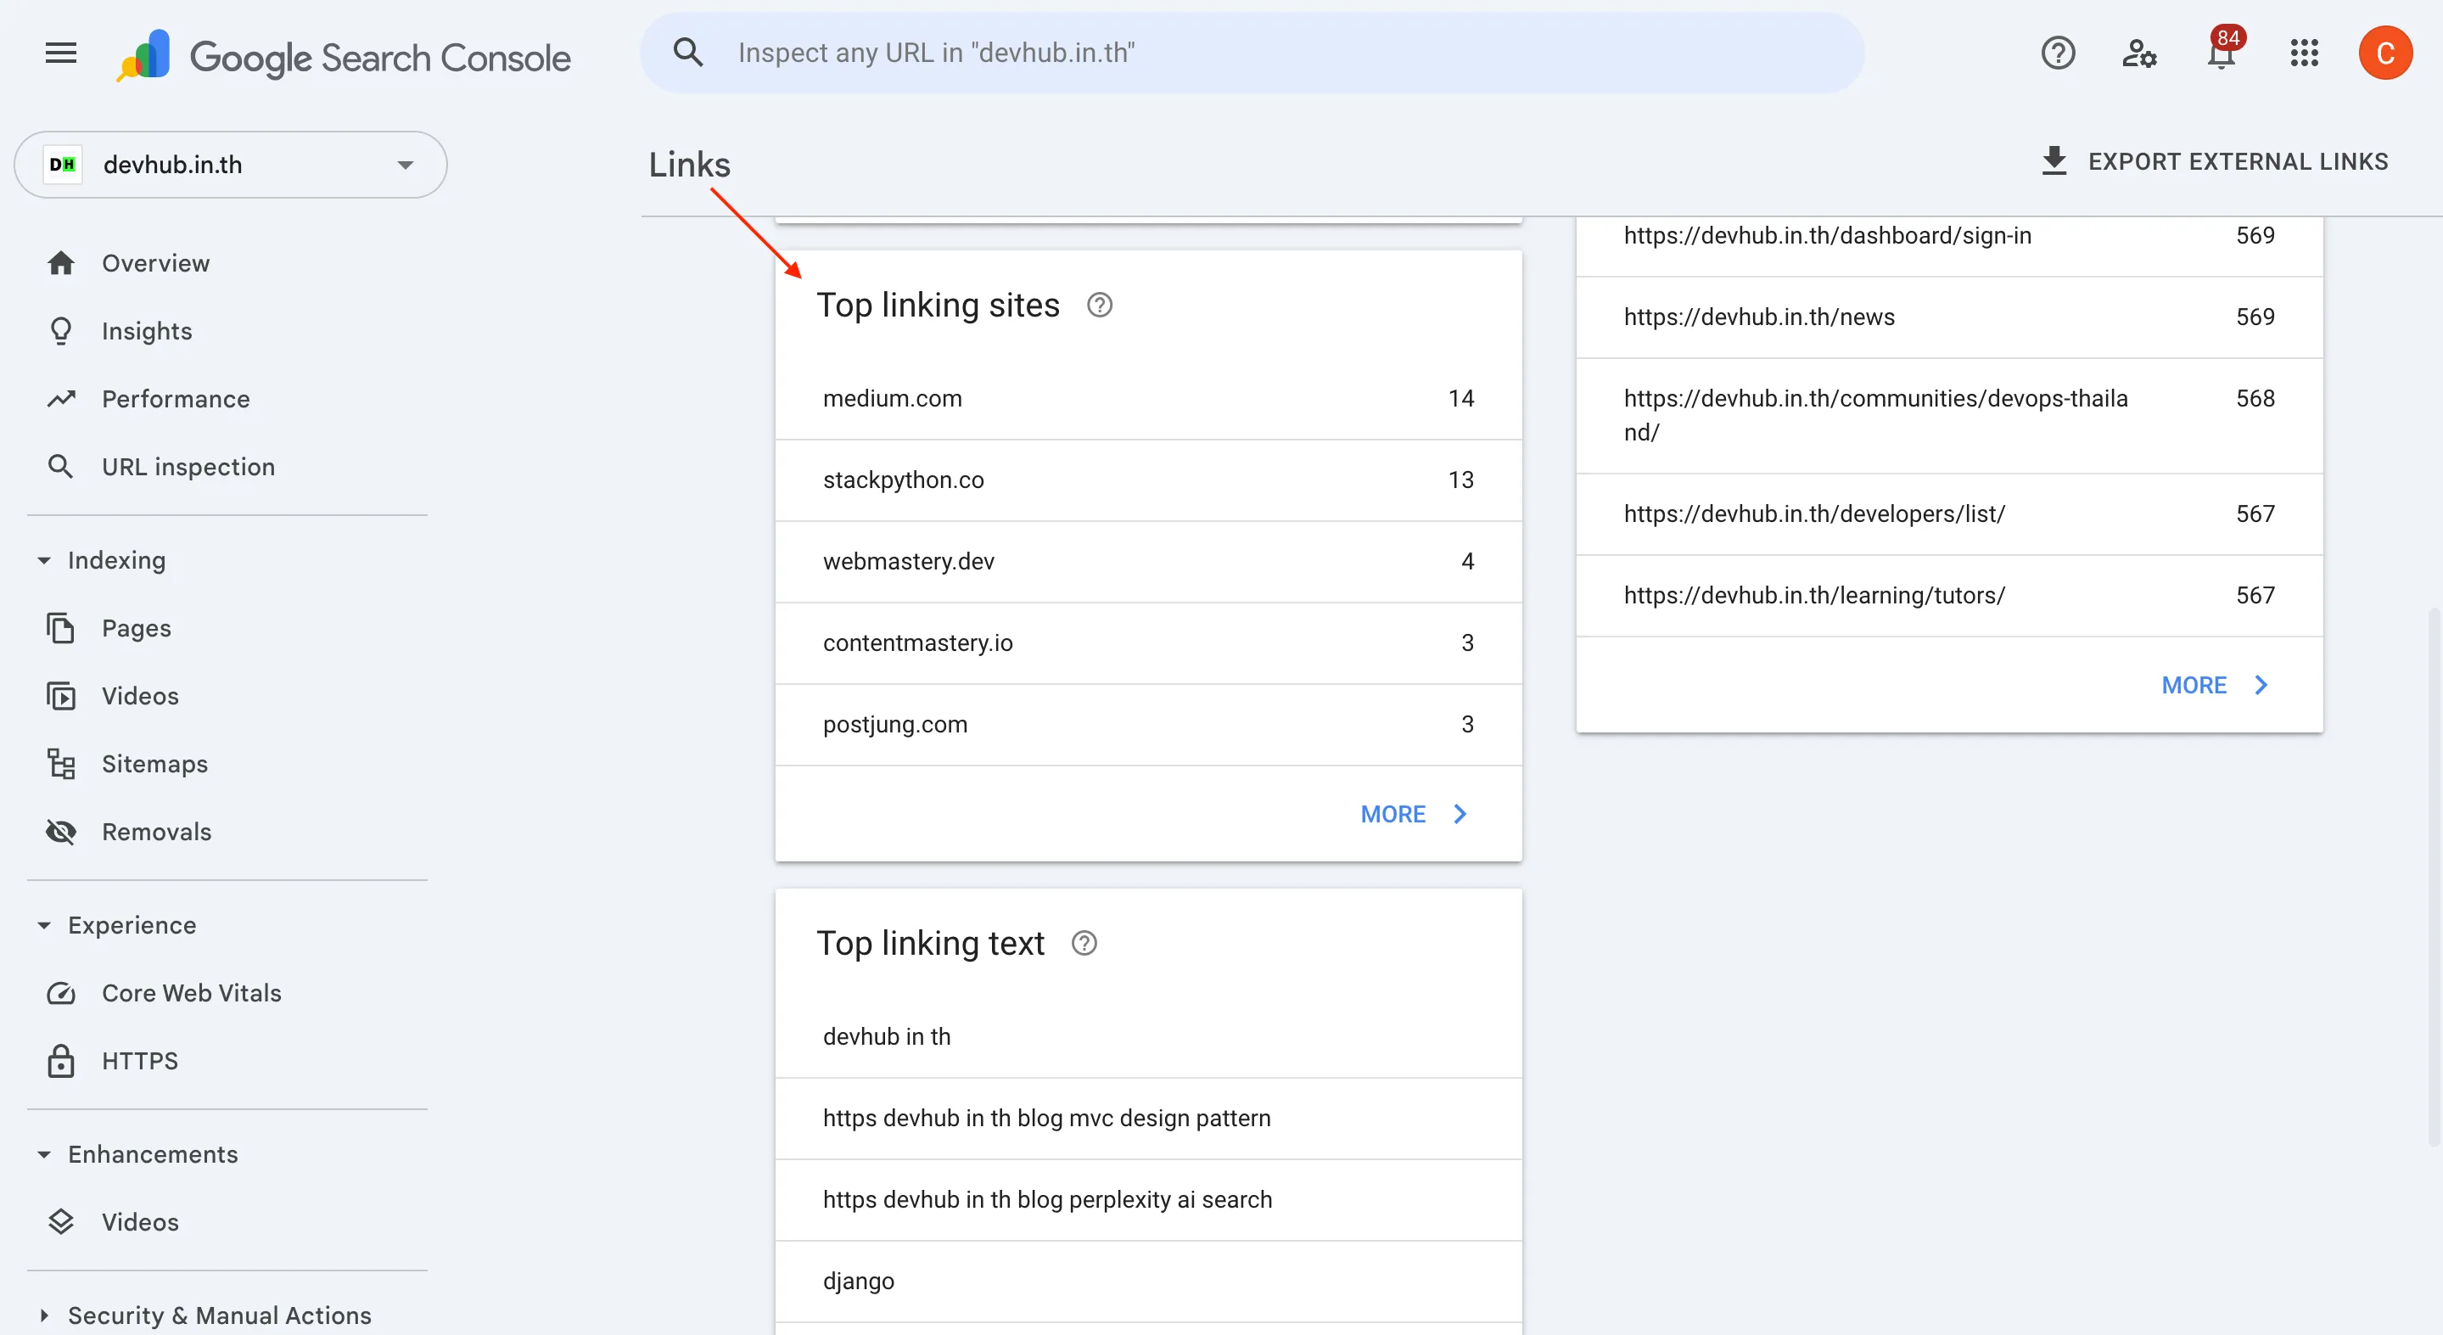Open the Google apps launcher grid

(x=2305, y=53)
